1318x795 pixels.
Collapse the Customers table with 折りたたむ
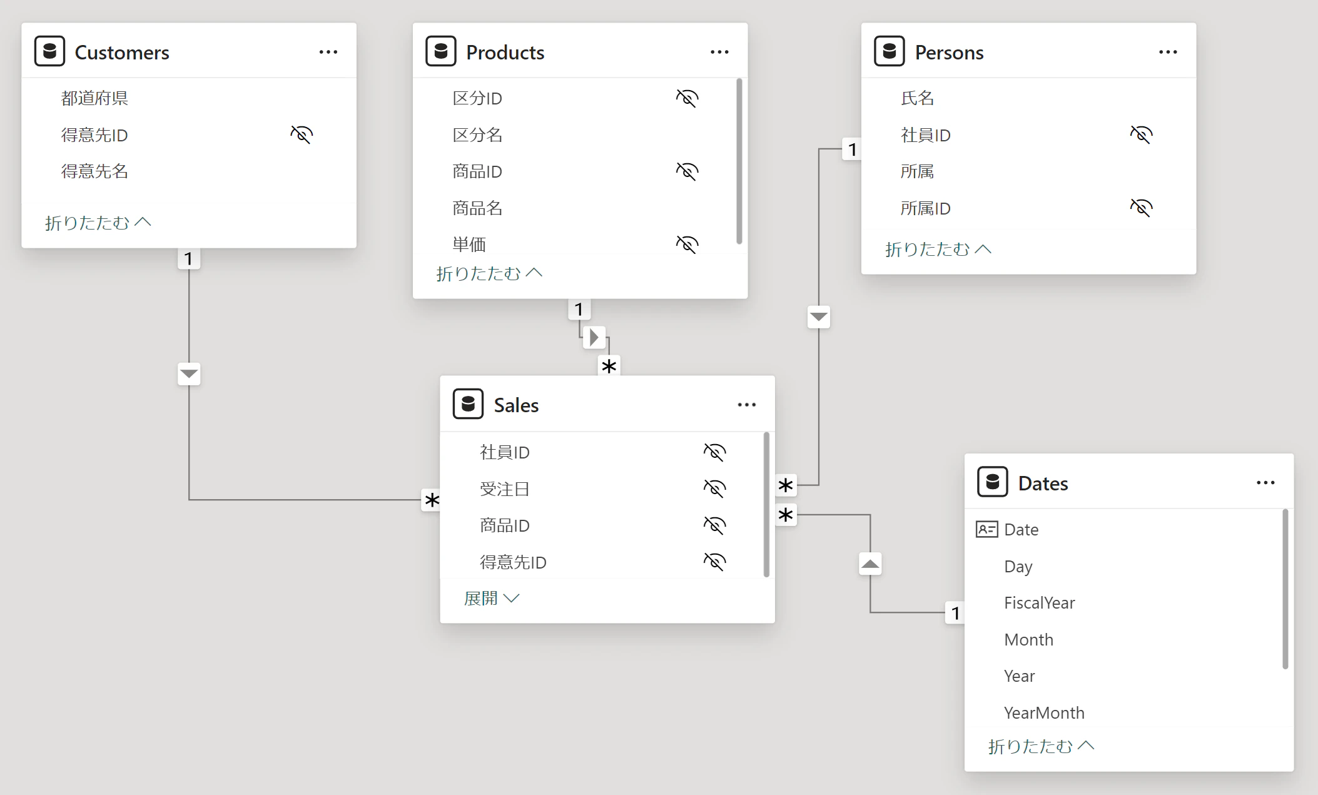(98, 223)
